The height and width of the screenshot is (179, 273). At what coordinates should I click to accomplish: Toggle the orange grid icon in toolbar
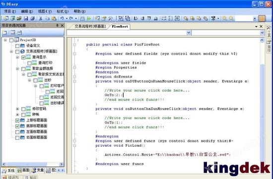click(x=262, y=18)
